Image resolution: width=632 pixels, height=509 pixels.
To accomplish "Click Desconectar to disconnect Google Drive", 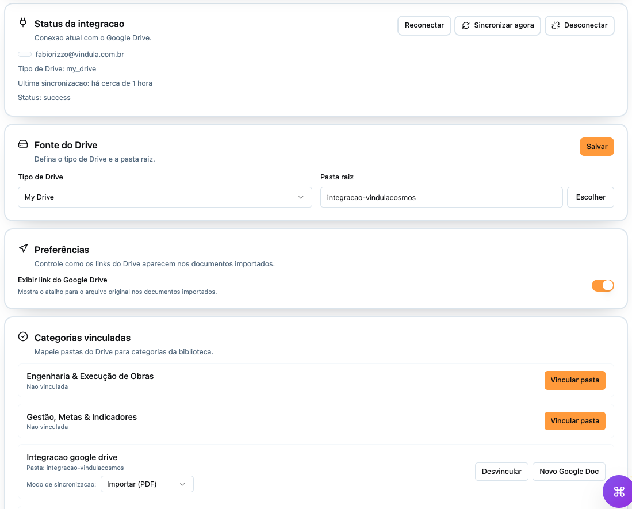I will pyautogui.click(x=579, y=25).
